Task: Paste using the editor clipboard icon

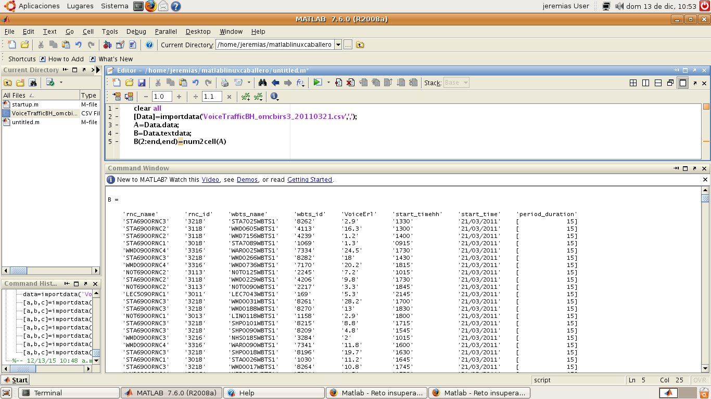Action: 183,83
